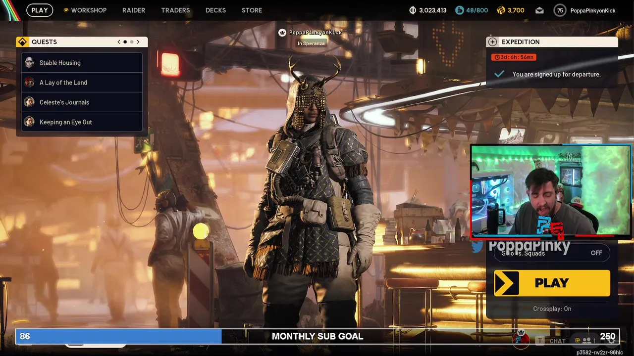The height and width of the screenshot is (356, 634).
Task: Click the In Speranza status label
Action: point(311,44)
